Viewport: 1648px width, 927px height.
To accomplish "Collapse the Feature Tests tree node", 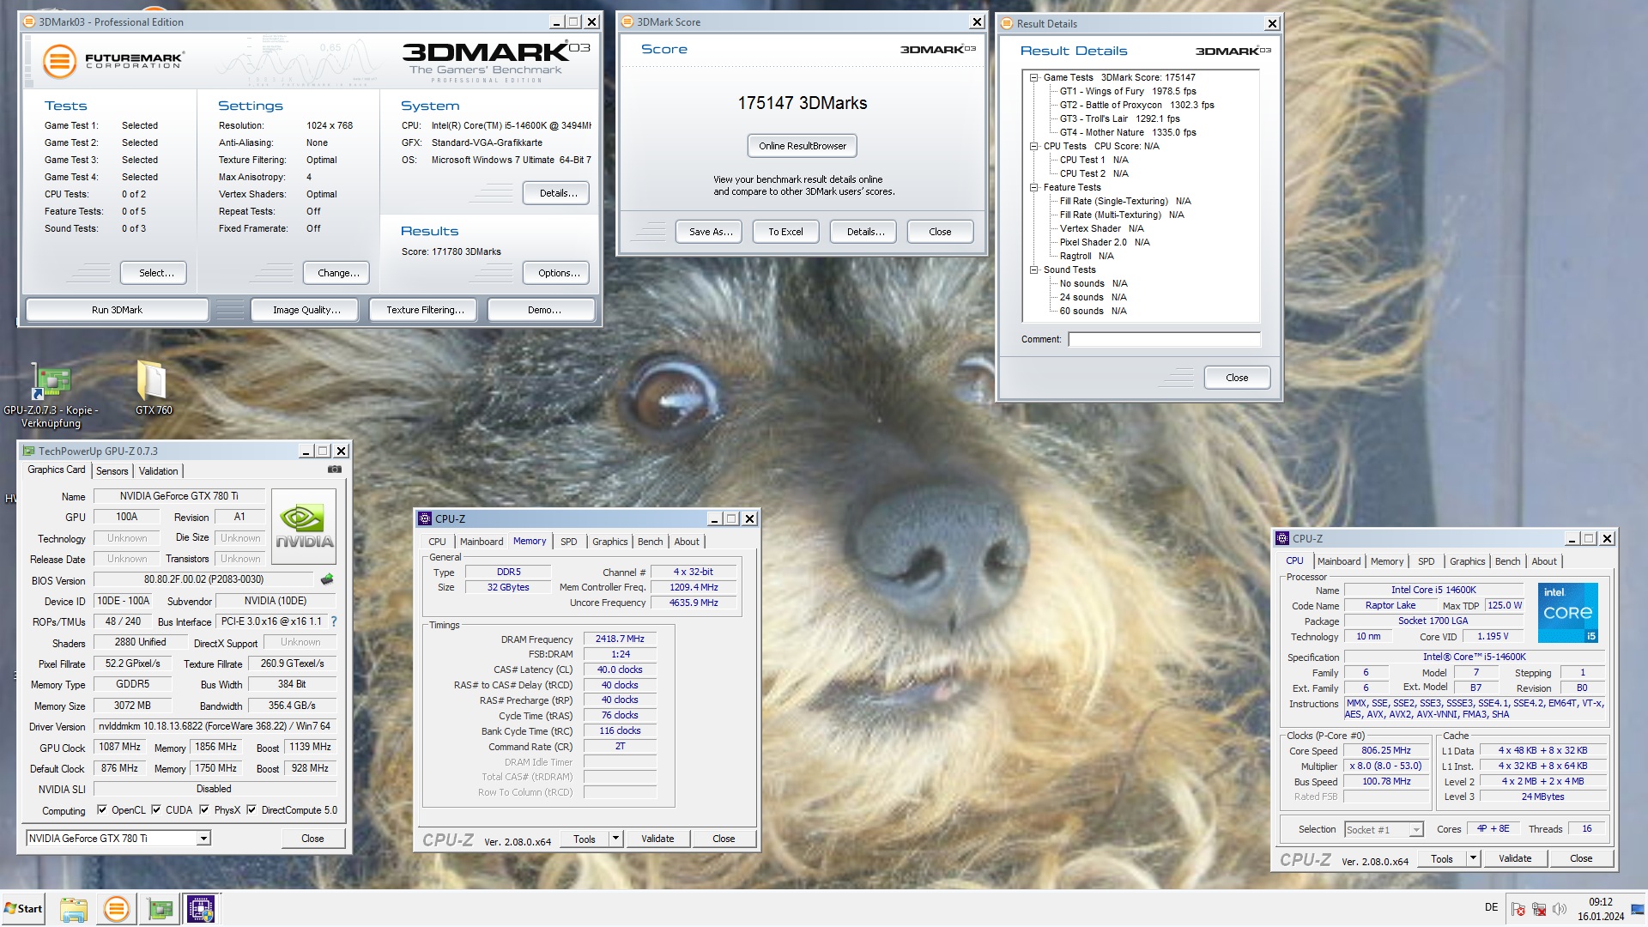I will click(x=1034, y=187).
